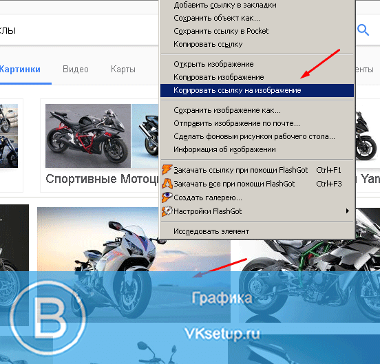Open the blue chopper thumbnail in the first category card
380x364 pixels.
(9, 152)
